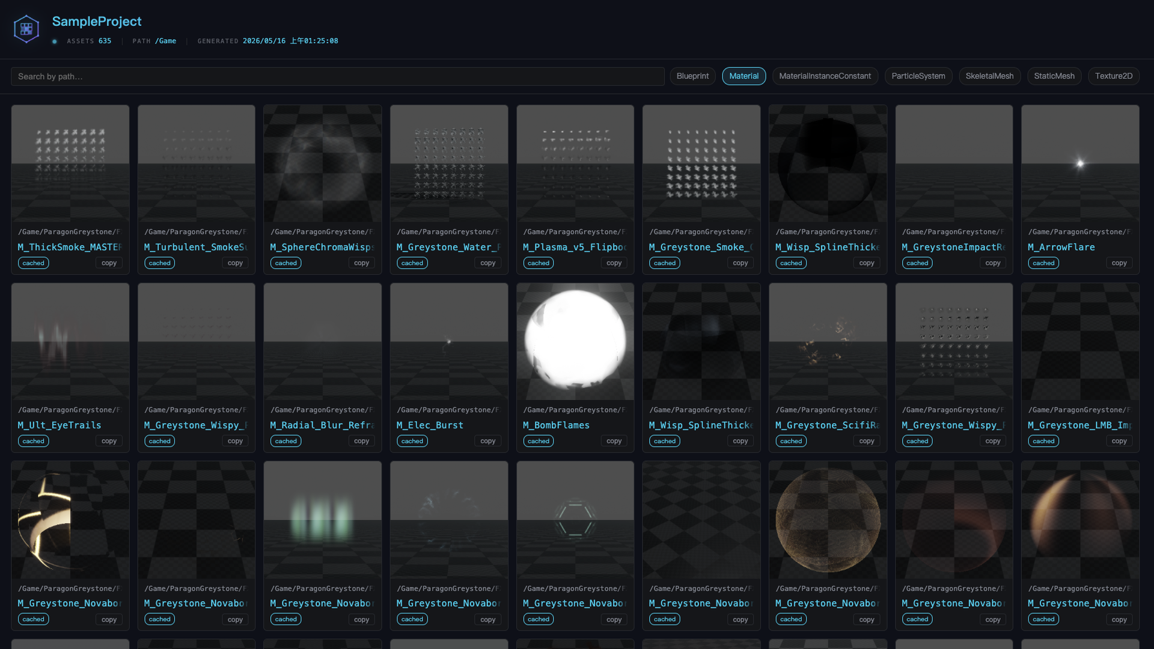1154x649 pixels.
Task: Open the M_Turbulent_Smoke thumbnail preview
Action: 197,163
